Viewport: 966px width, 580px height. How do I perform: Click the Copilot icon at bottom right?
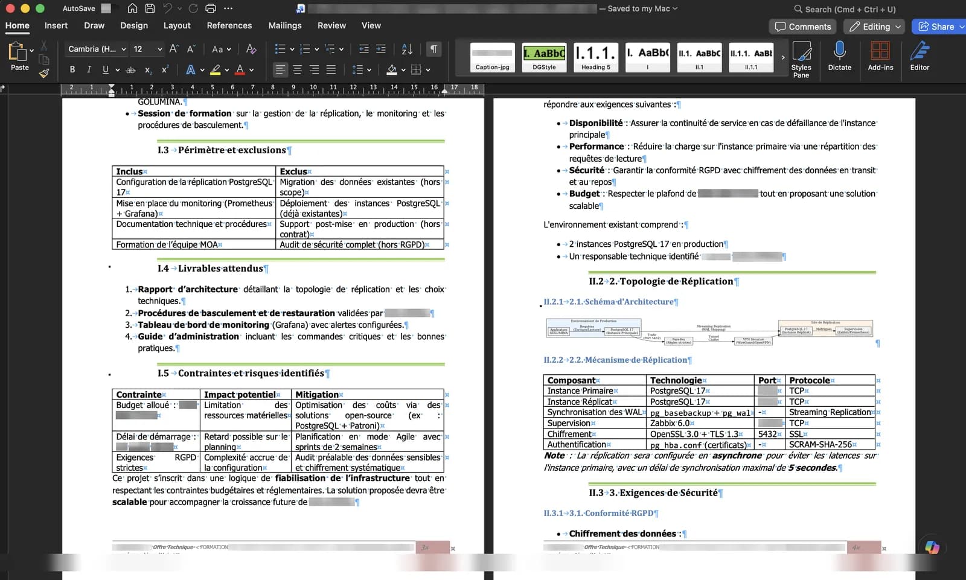[x=932, y=547]
